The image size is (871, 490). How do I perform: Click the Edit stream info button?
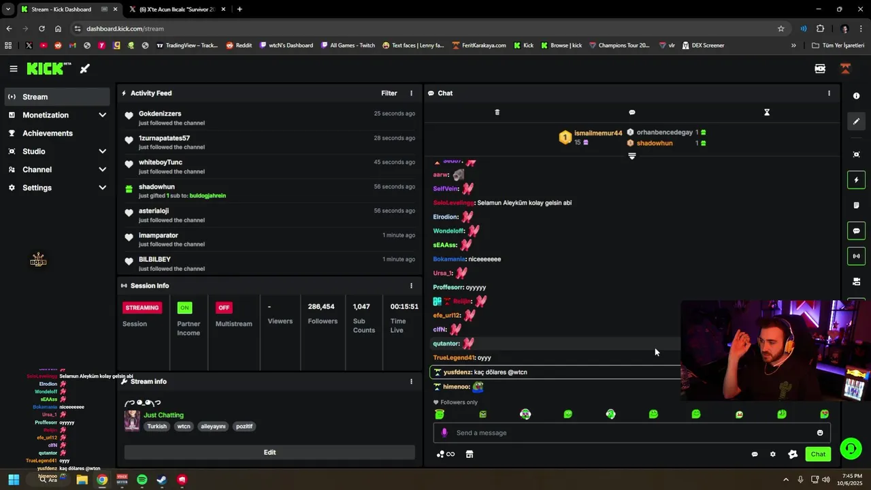point(269,453)
